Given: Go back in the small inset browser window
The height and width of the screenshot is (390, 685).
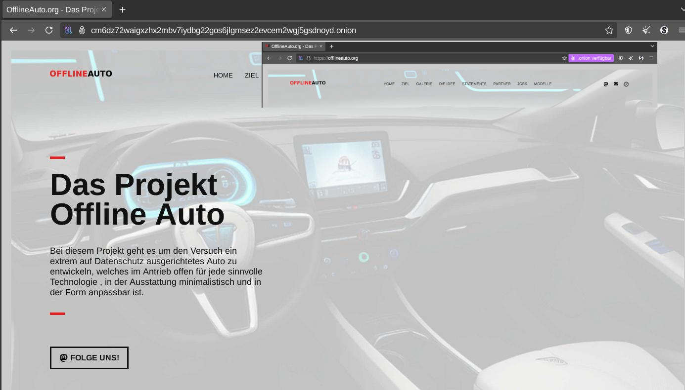Looking at the screenshot, I should click(269, 58).
